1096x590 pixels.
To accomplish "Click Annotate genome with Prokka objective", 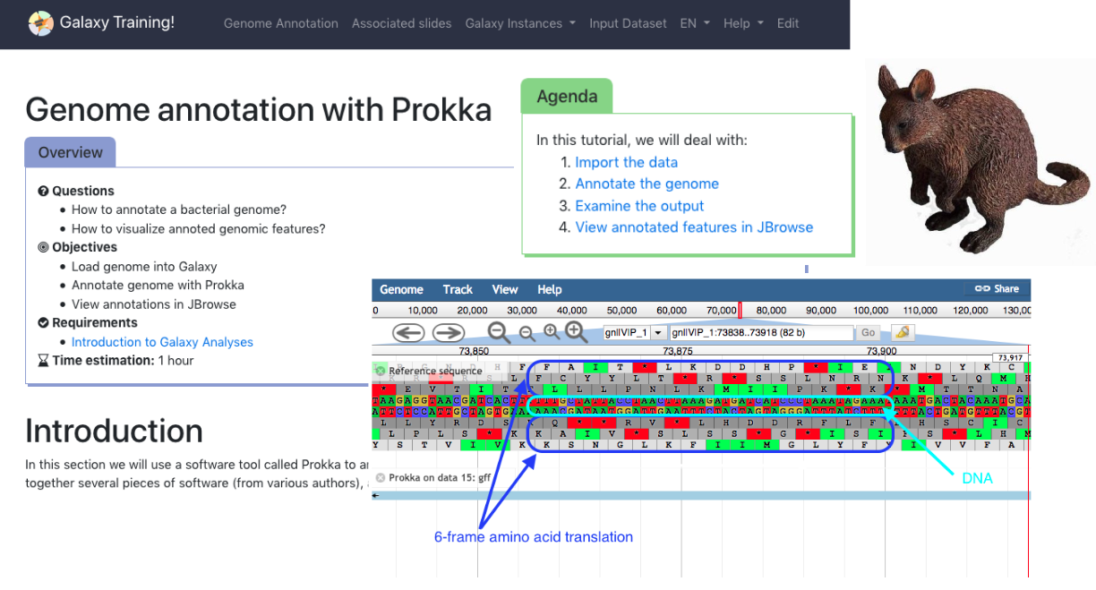I will tap(158, 285).
